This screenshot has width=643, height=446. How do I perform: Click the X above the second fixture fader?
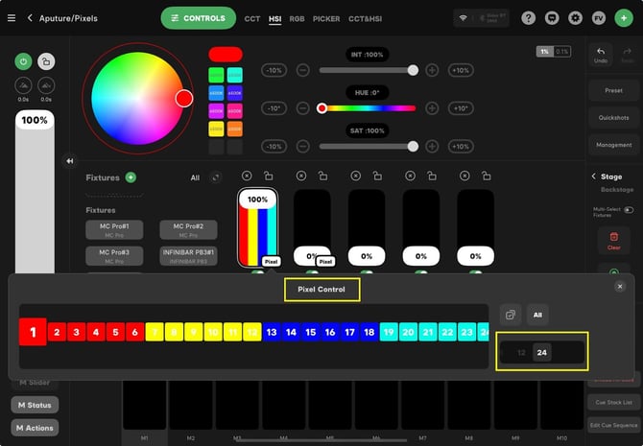[x=301, y=176]
